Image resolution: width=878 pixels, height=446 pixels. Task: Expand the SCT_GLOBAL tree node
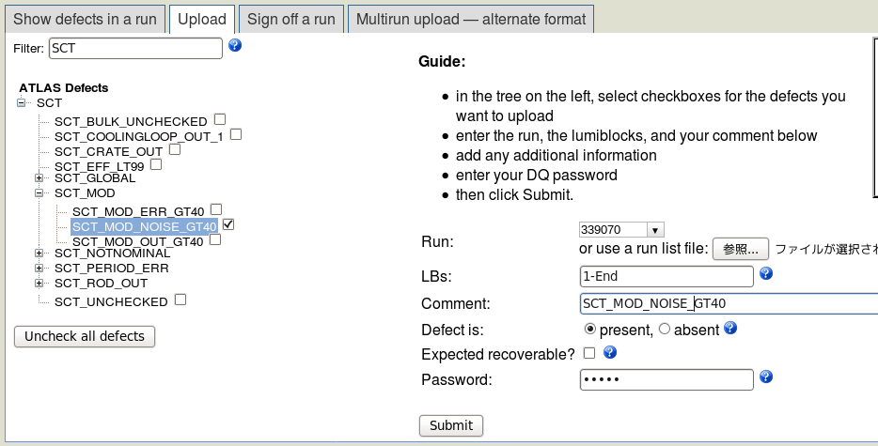point(39,178)
